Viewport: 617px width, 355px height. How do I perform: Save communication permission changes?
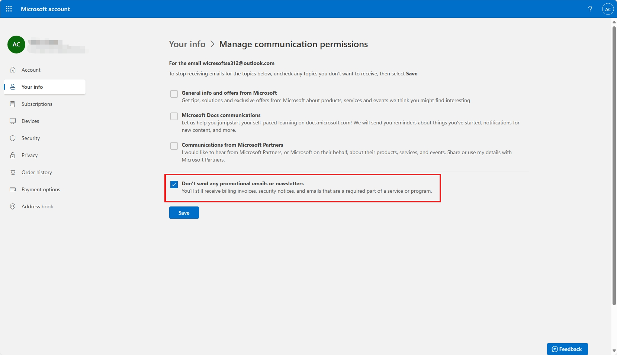[x=184, y=213]
